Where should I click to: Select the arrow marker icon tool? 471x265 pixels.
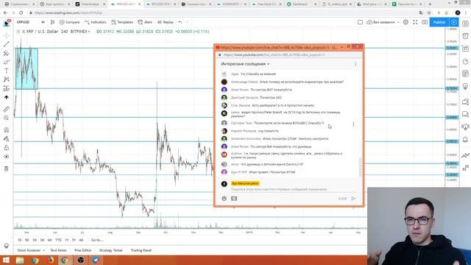[7, 97]
